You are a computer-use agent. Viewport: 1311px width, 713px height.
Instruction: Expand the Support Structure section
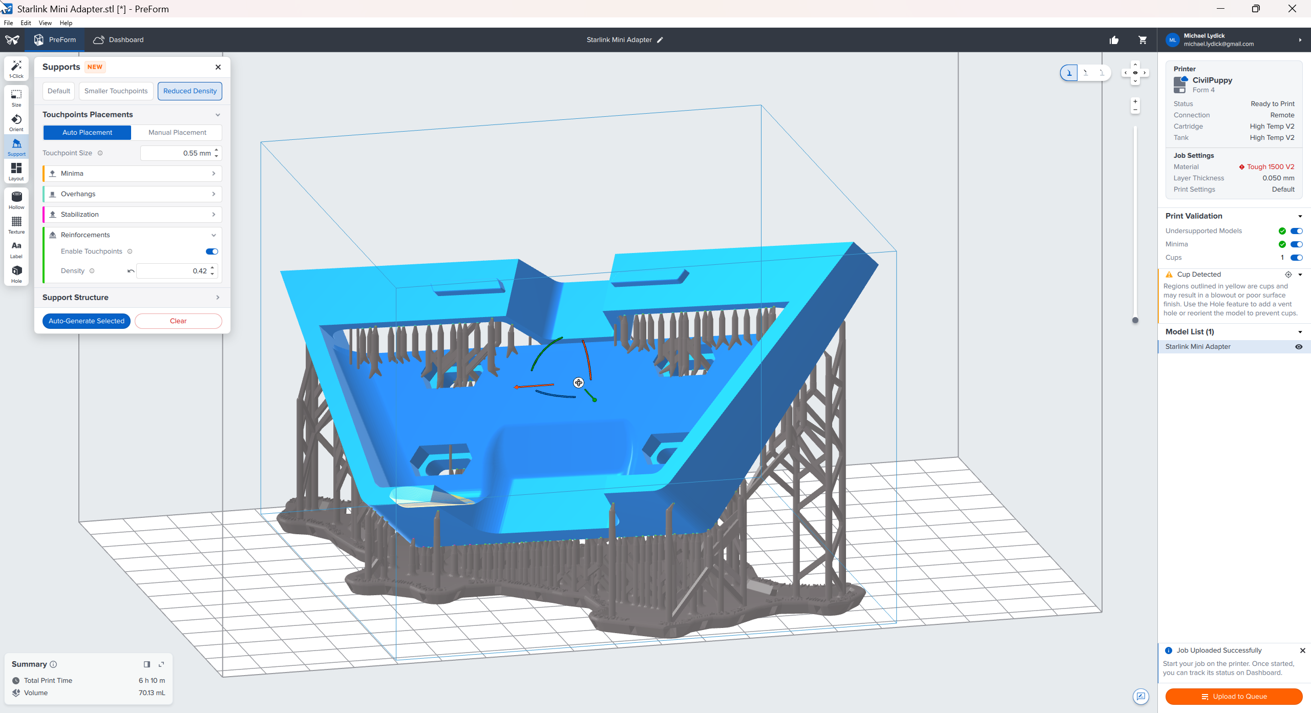(132, 298)
